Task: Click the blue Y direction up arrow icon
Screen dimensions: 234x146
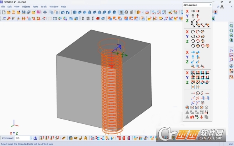Action: click(193, 57)
